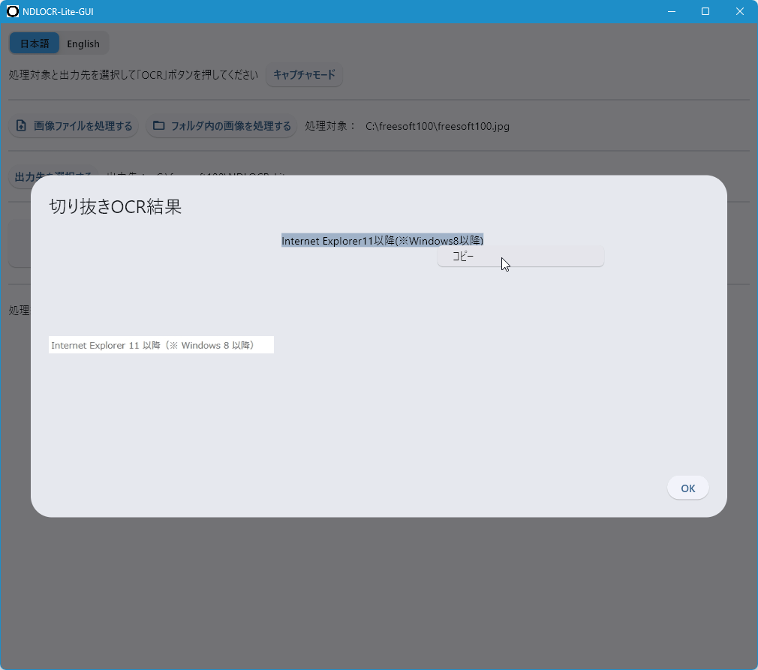Close the NDLOCR-Lite-GUI window

[739, 12]
